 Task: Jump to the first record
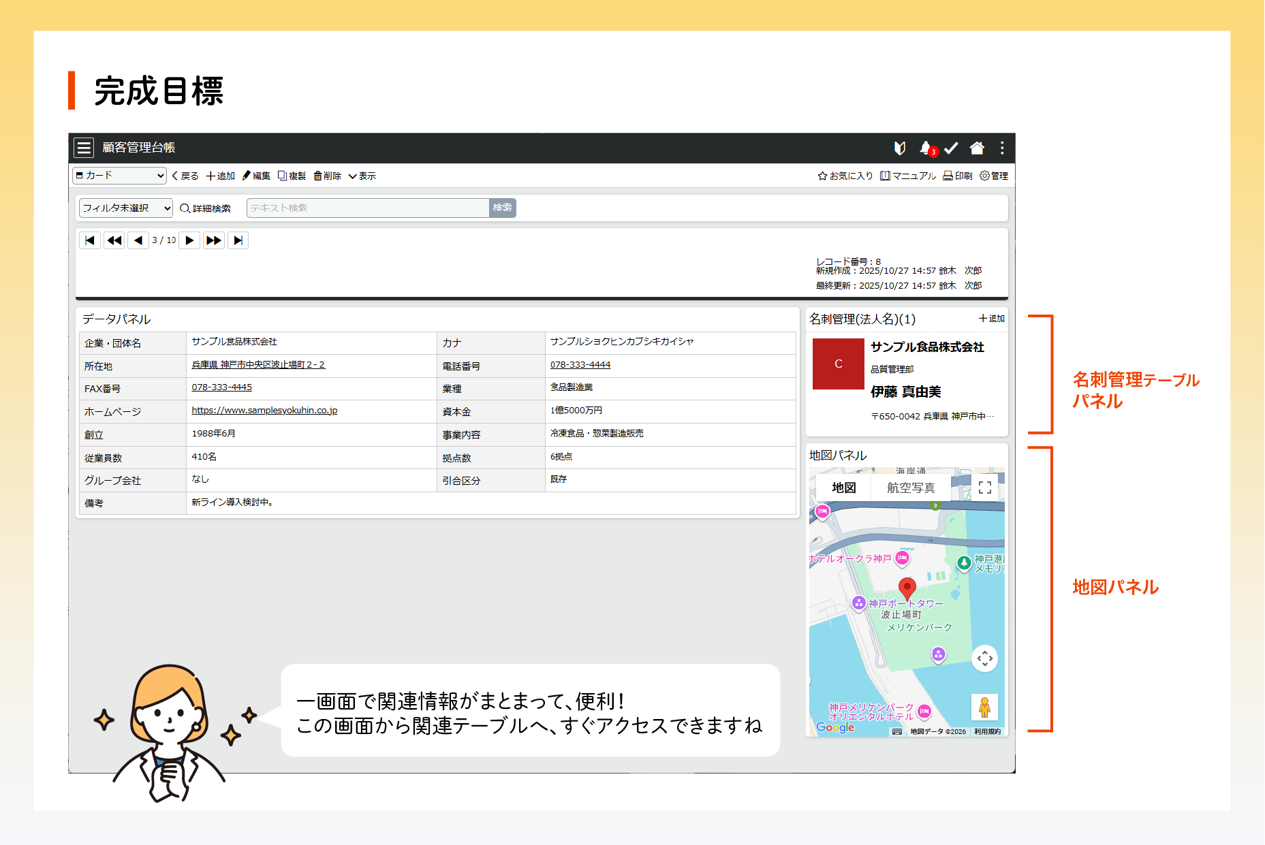tap(90, 240)
